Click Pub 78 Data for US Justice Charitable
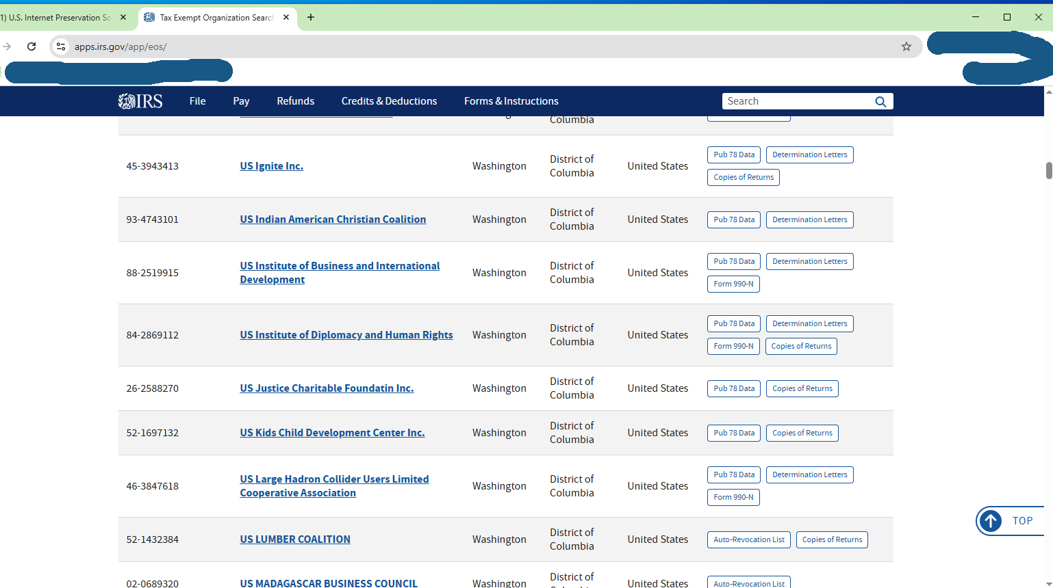Viewport: 1053px width, 588px height. (x=734, y=389)
